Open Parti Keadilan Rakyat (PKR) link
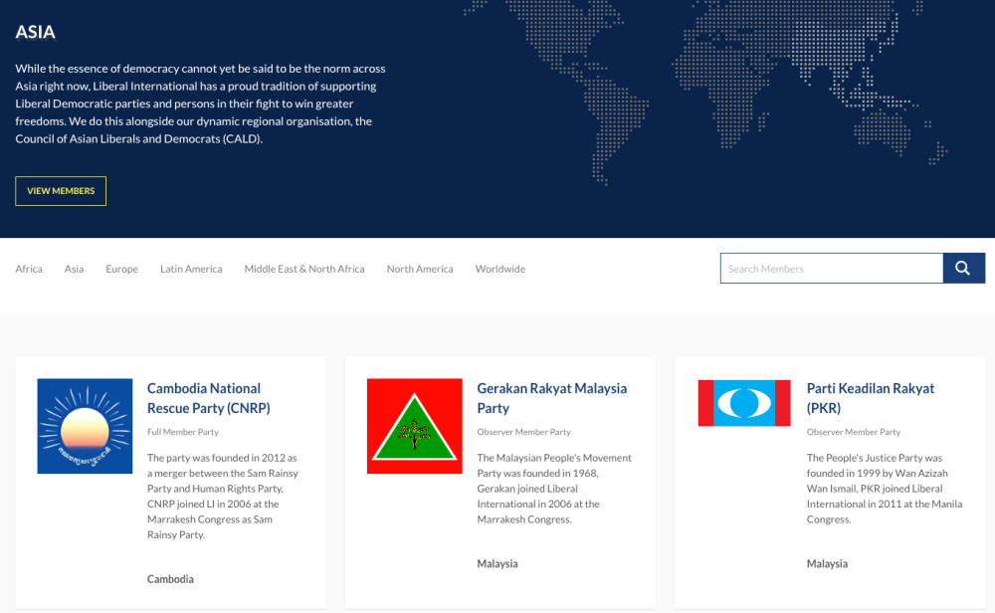Screen dimensions: 995x613 pos(870,397)
